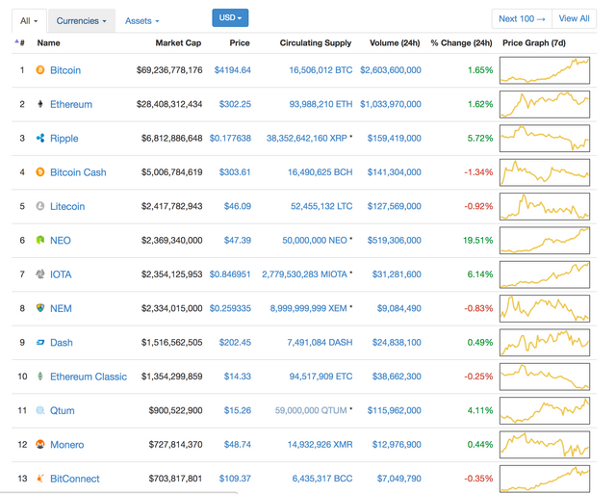
Task: Click Ethereum price $302.25
Action: [235, 104]
